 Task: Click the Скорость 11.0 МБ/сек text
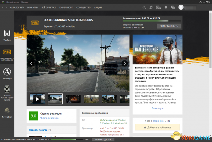click(133, 25)
